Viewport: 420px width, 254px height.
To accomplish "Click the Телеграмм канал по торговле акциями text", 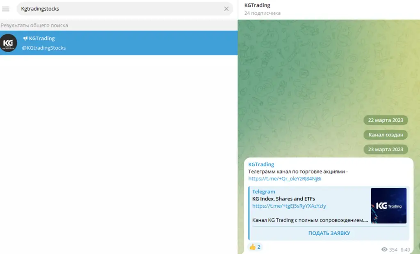I will (x=298, y=171).
